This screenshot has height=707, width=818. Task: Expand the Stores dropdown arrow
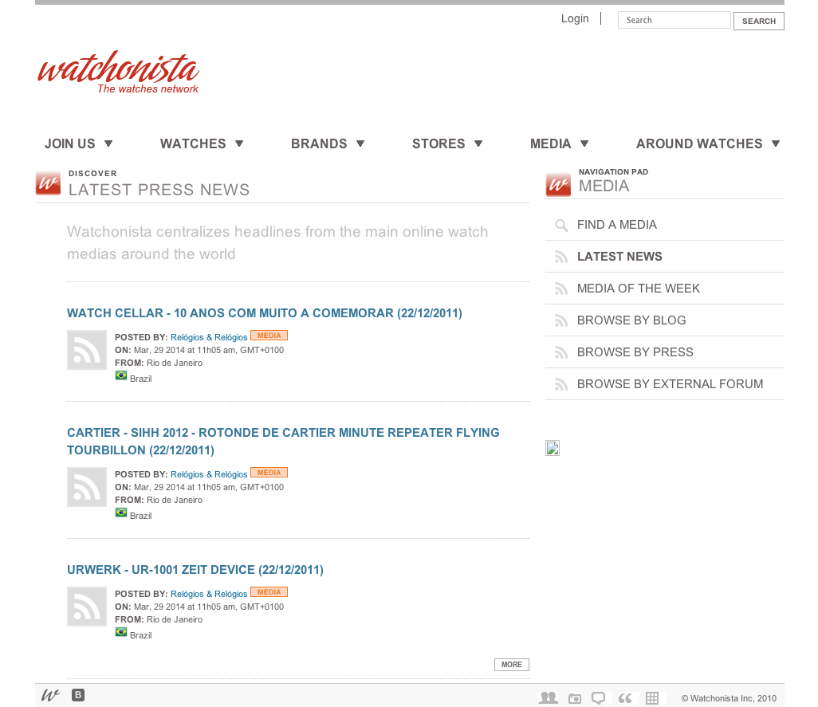point(478,143)
